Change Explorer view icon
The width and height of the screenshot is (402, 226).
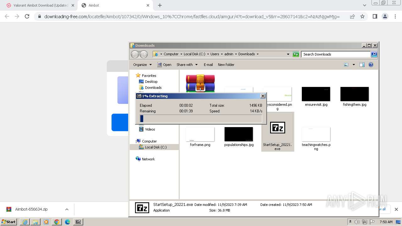point(346,65)
